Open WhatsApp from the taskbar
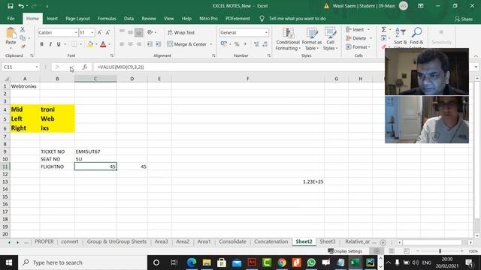The height and width of the screenshot is (270, 481). pos(311,262)
